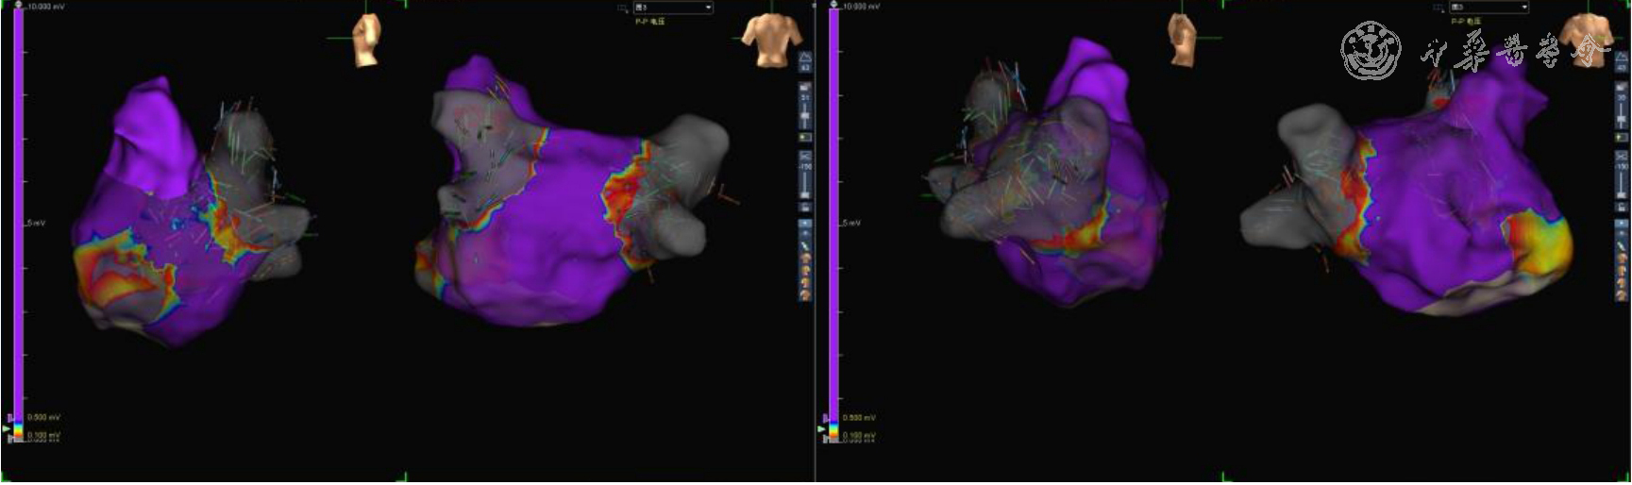Click the back-view torso orientation icon in left panel
The image size is (1632, 485).
tap(771, 41)
